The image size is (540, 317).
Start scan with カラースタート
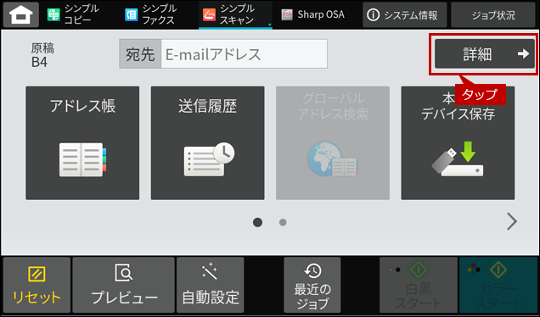(498, 285)
